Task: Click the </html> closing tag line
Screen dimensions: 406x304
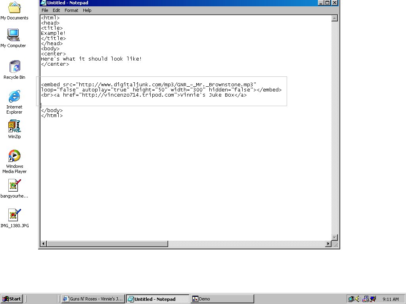Action: [52, 116]
